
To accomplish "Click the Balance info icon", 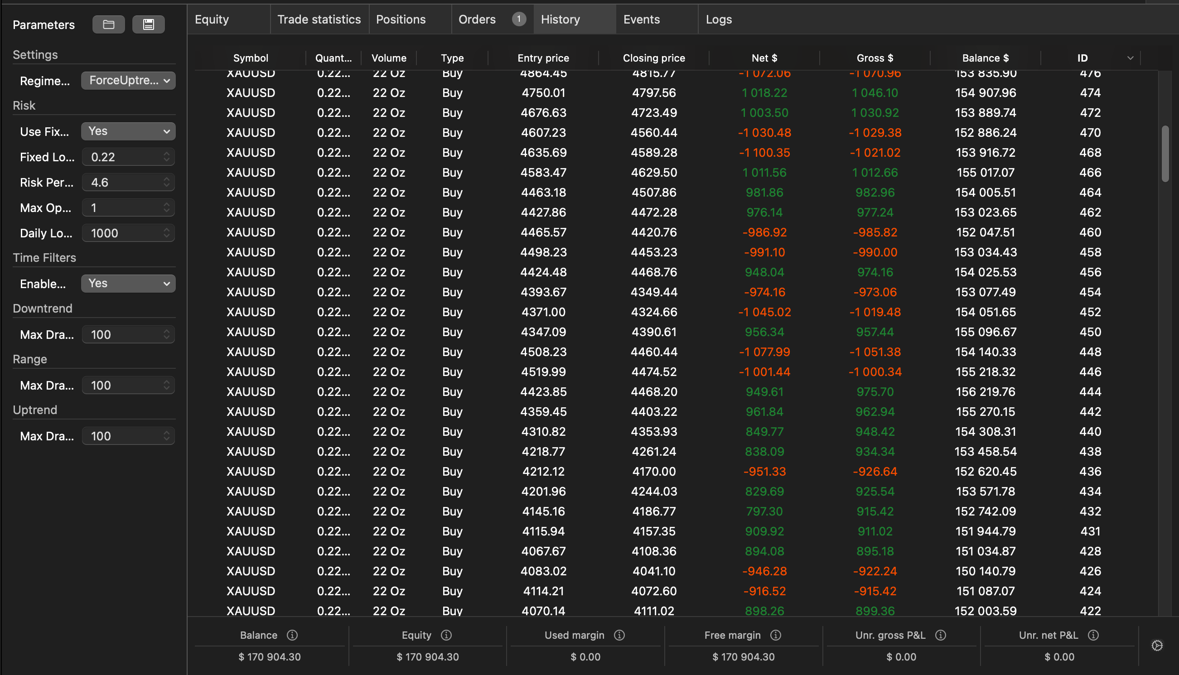I will [292, 635].
